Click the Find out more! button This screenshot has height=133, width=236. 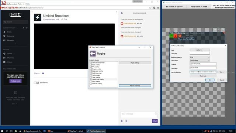[15, 81]
